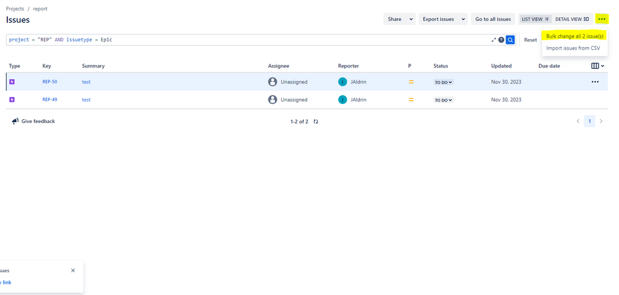The image size is (619, 295).
Task: Open the JQL syntax help icon
Action: pos(501,40)
